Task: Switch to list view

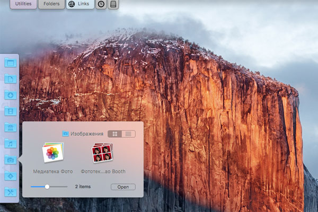Action: coord(128,134)
